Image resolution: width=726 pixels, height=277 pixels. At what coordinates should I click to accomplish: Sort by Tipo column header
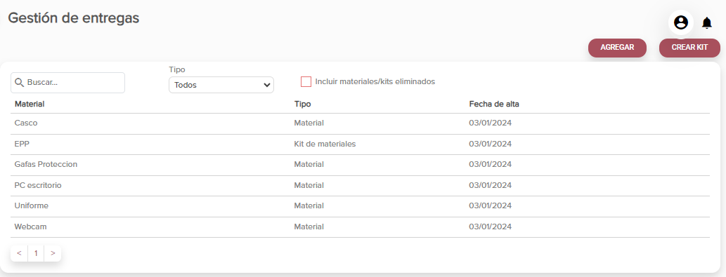point(302,104)
